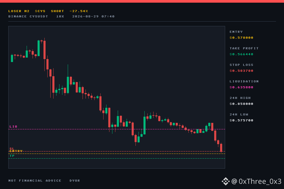Click the 24h high value '$0.858000'
This screenshot has width=284, height=189.
tap(241, 104)
